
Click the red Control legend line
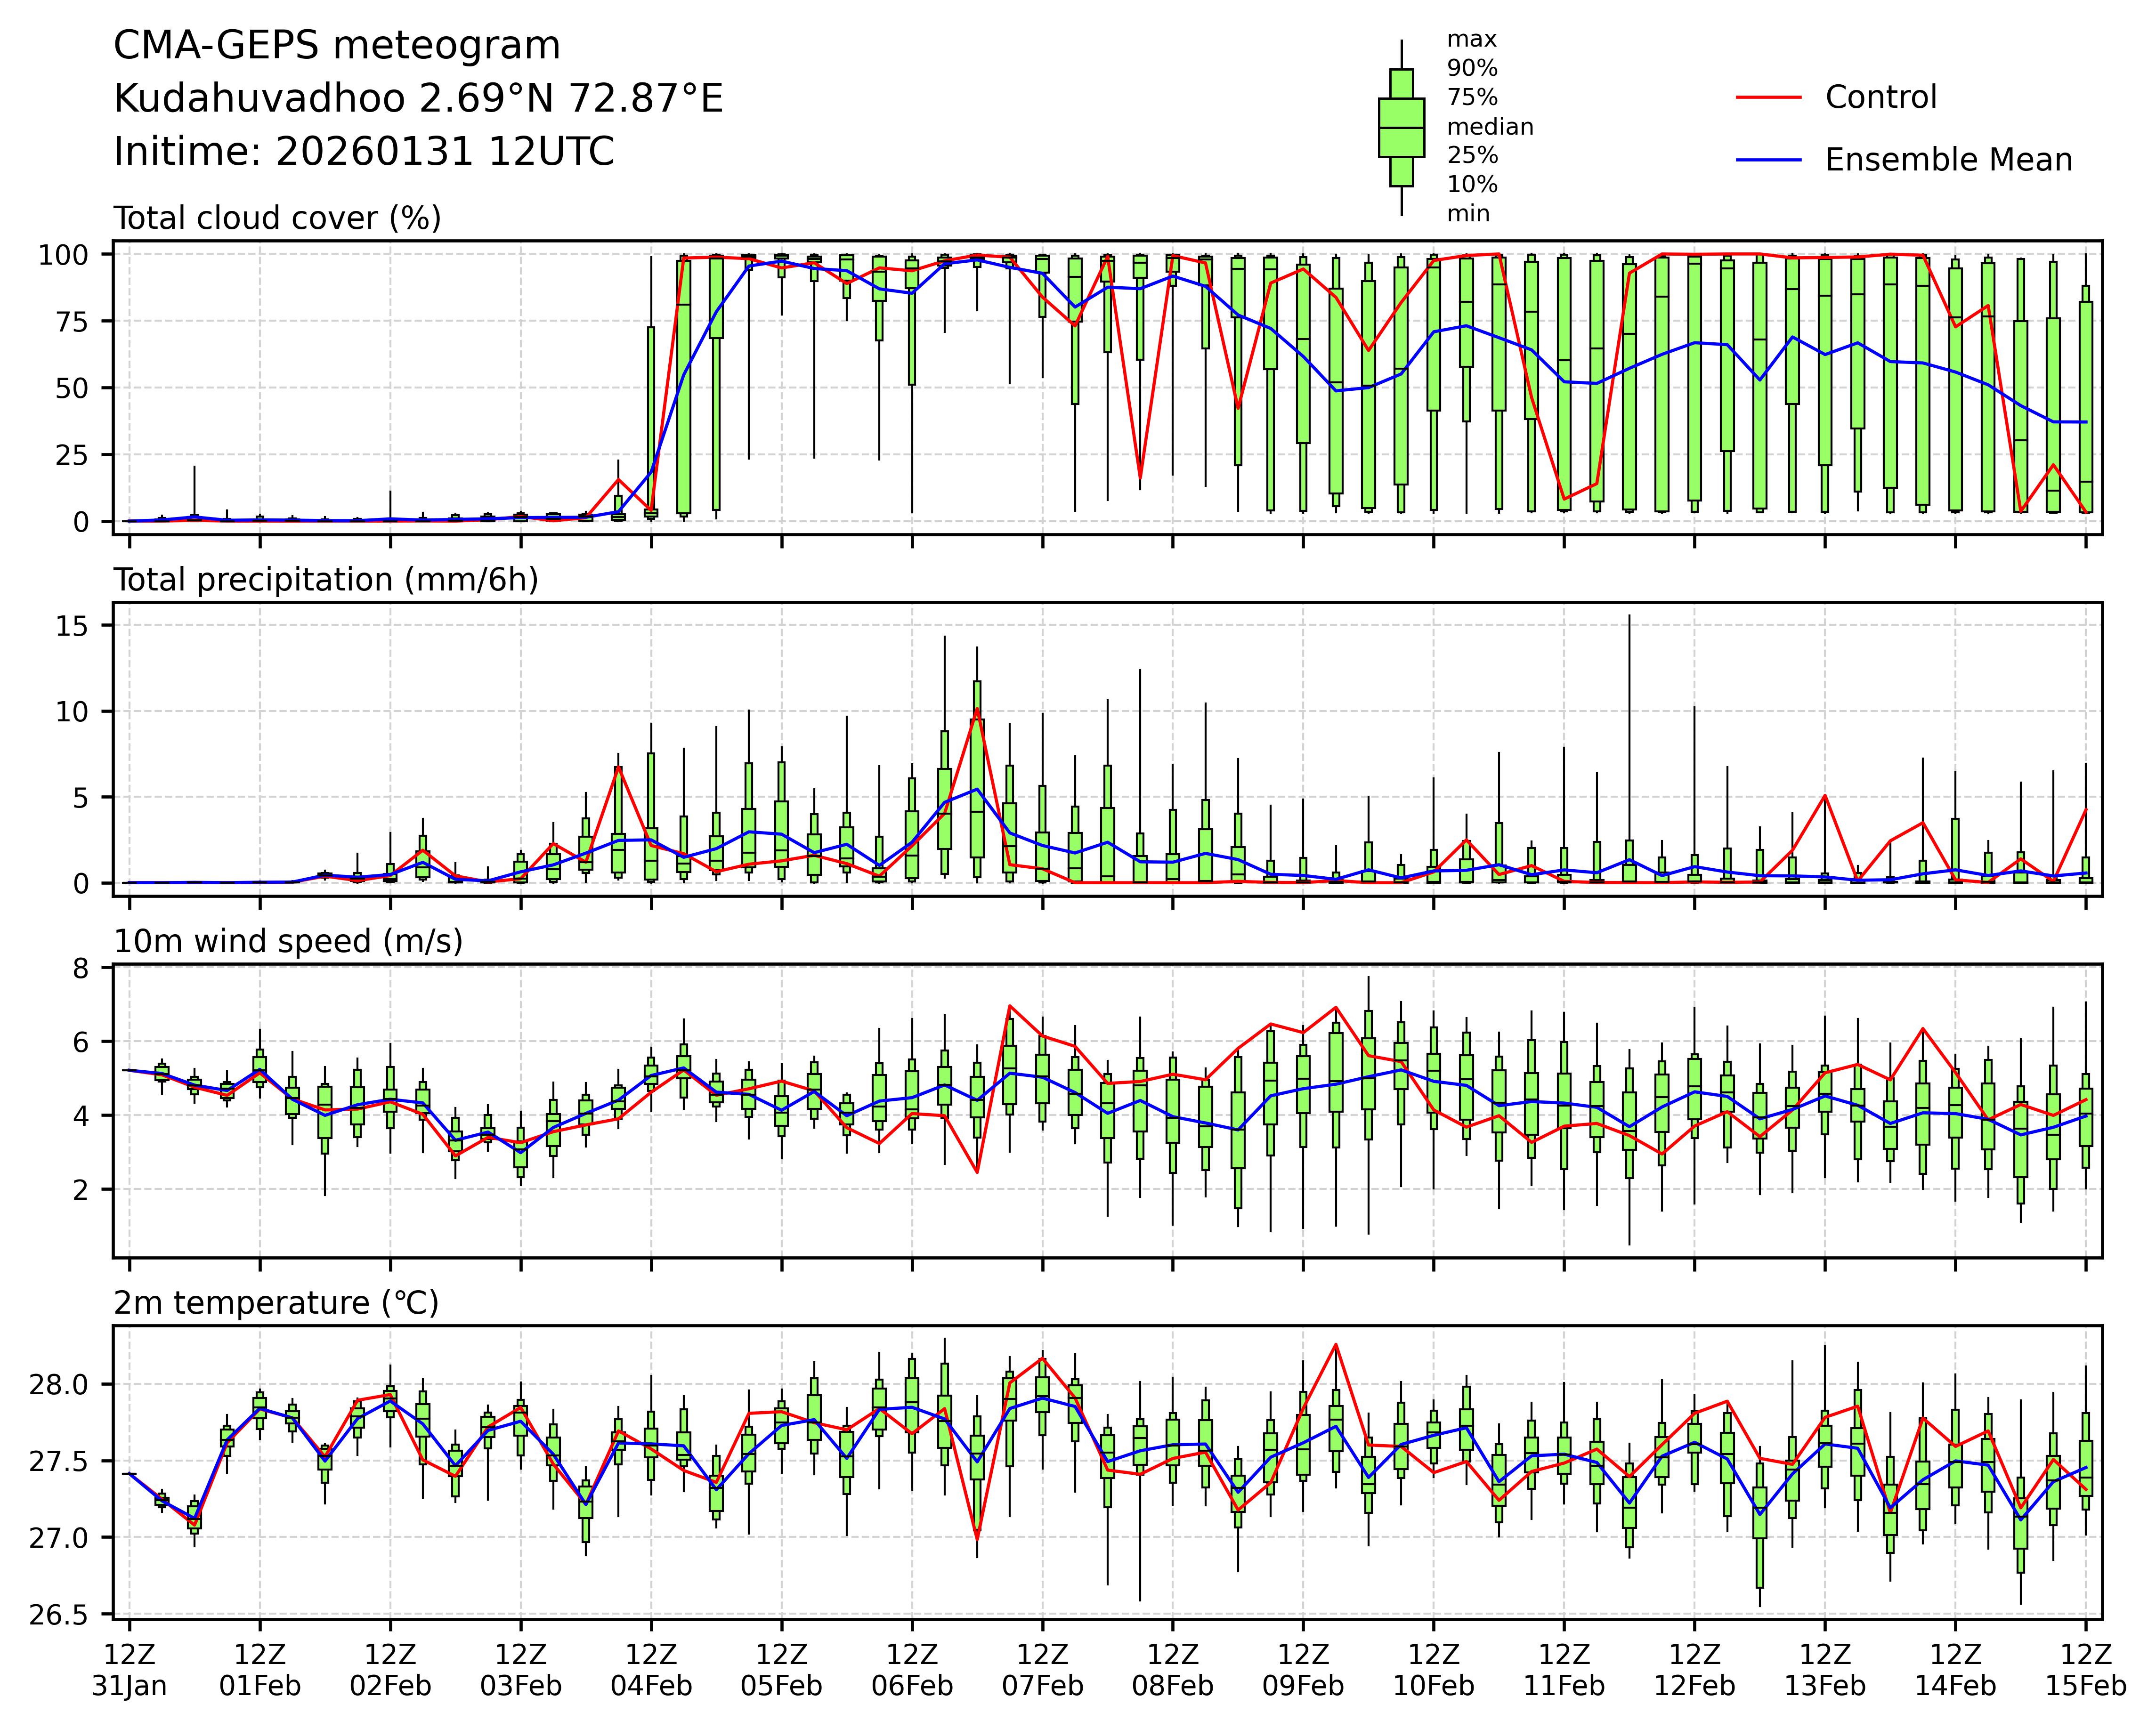[1768, 98]
